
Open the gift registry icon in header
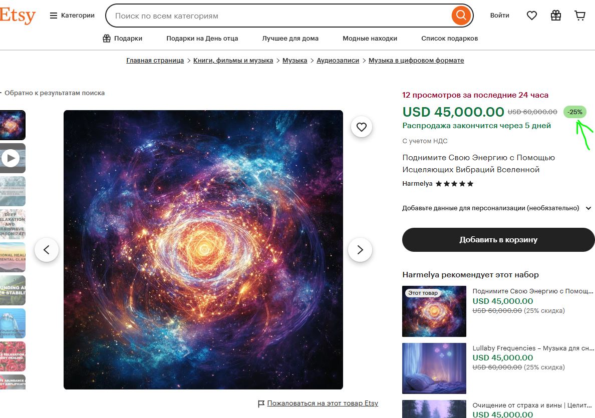[x=556, y=16]
